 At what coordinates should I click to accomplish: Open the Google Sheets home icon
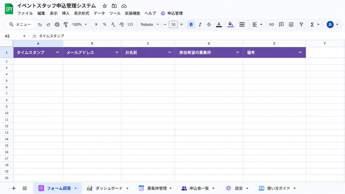click(9, 9)
